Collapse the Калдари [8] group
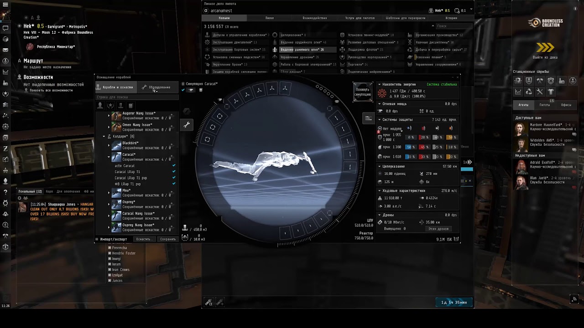This screenshot has width=584, height=328. point(104,136)
